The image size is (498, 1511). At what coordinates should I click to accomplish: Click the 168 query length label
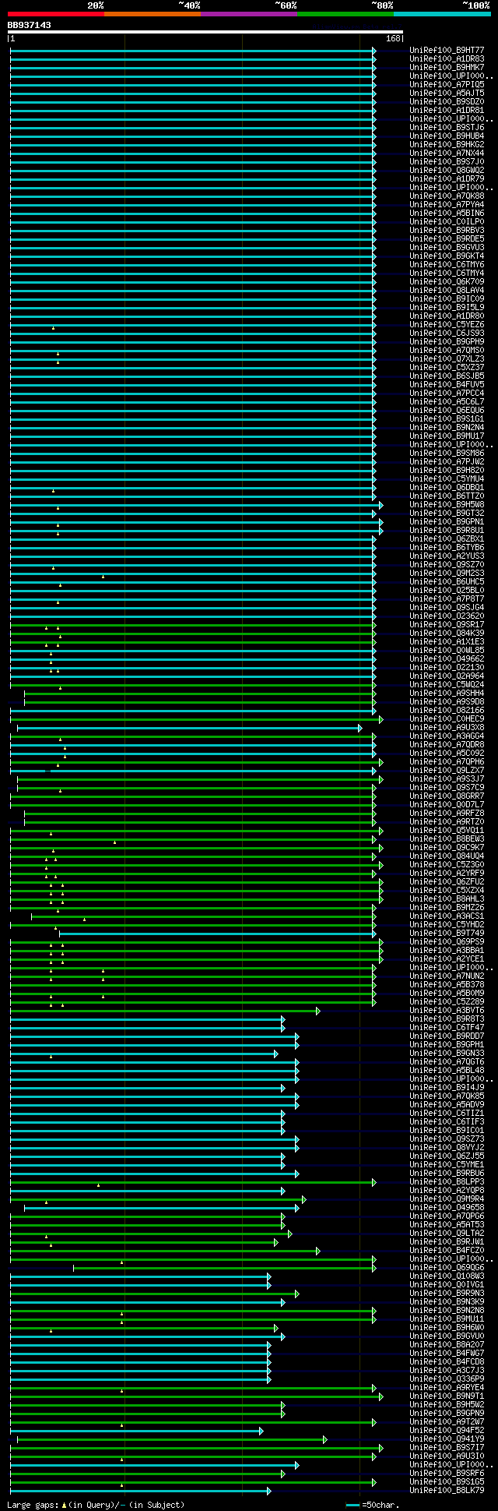(393, 38)
